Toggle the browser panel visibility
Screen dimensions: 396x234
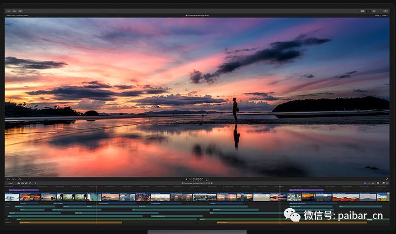pos(363,11)
